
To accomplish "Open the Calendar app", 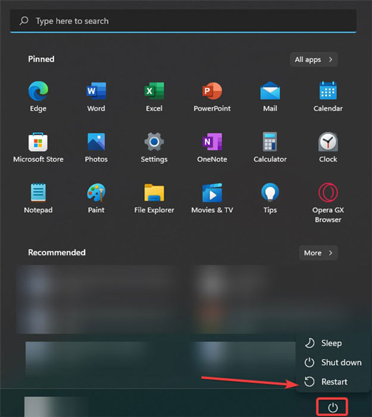I will [328, 97].
